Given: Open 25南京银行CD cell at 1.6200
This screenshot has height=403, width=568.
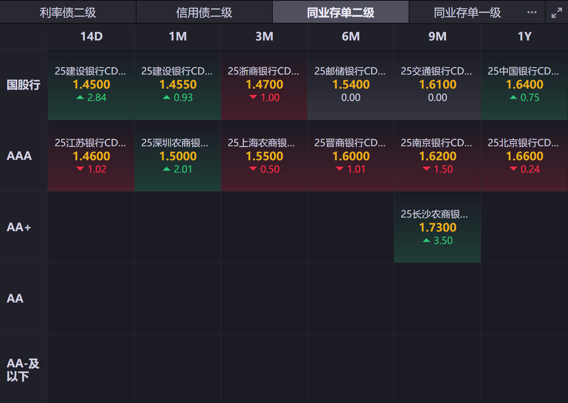Looking at the screenshot, I should (437, 156).
